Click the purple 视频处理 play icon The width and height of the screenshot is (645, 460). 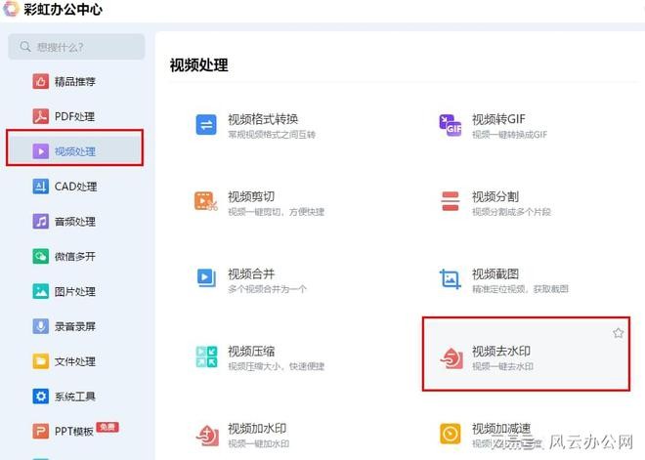tap(40, 151)
